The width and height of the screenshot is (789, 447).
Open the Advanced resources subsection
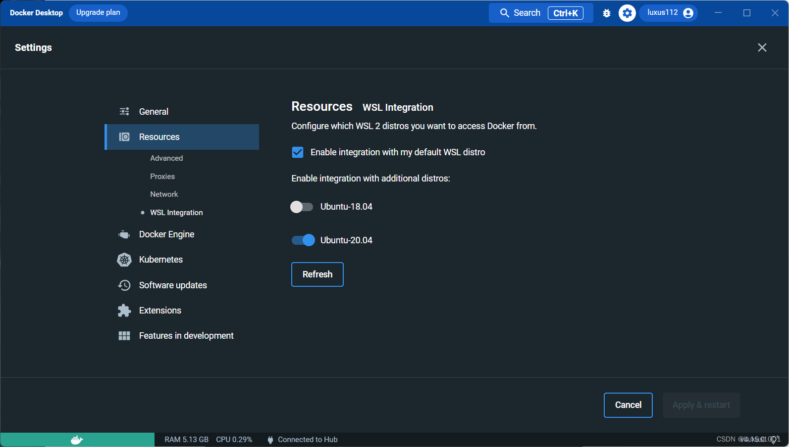(166, 158)
